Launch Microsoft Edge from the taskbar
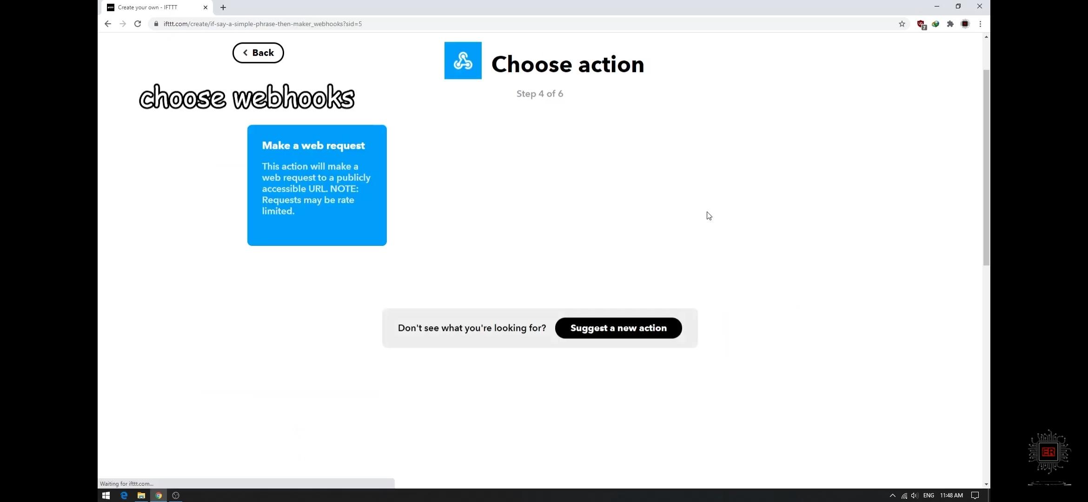This screenshot has width=1088, height=502. pyautogui.click(x=124, y=495)
